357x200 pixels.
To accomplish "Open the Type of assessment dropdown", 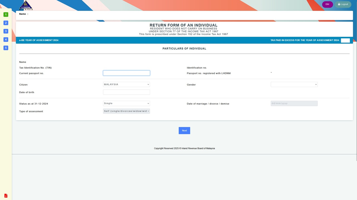I will pyautogui.click(x=126, y=111).
